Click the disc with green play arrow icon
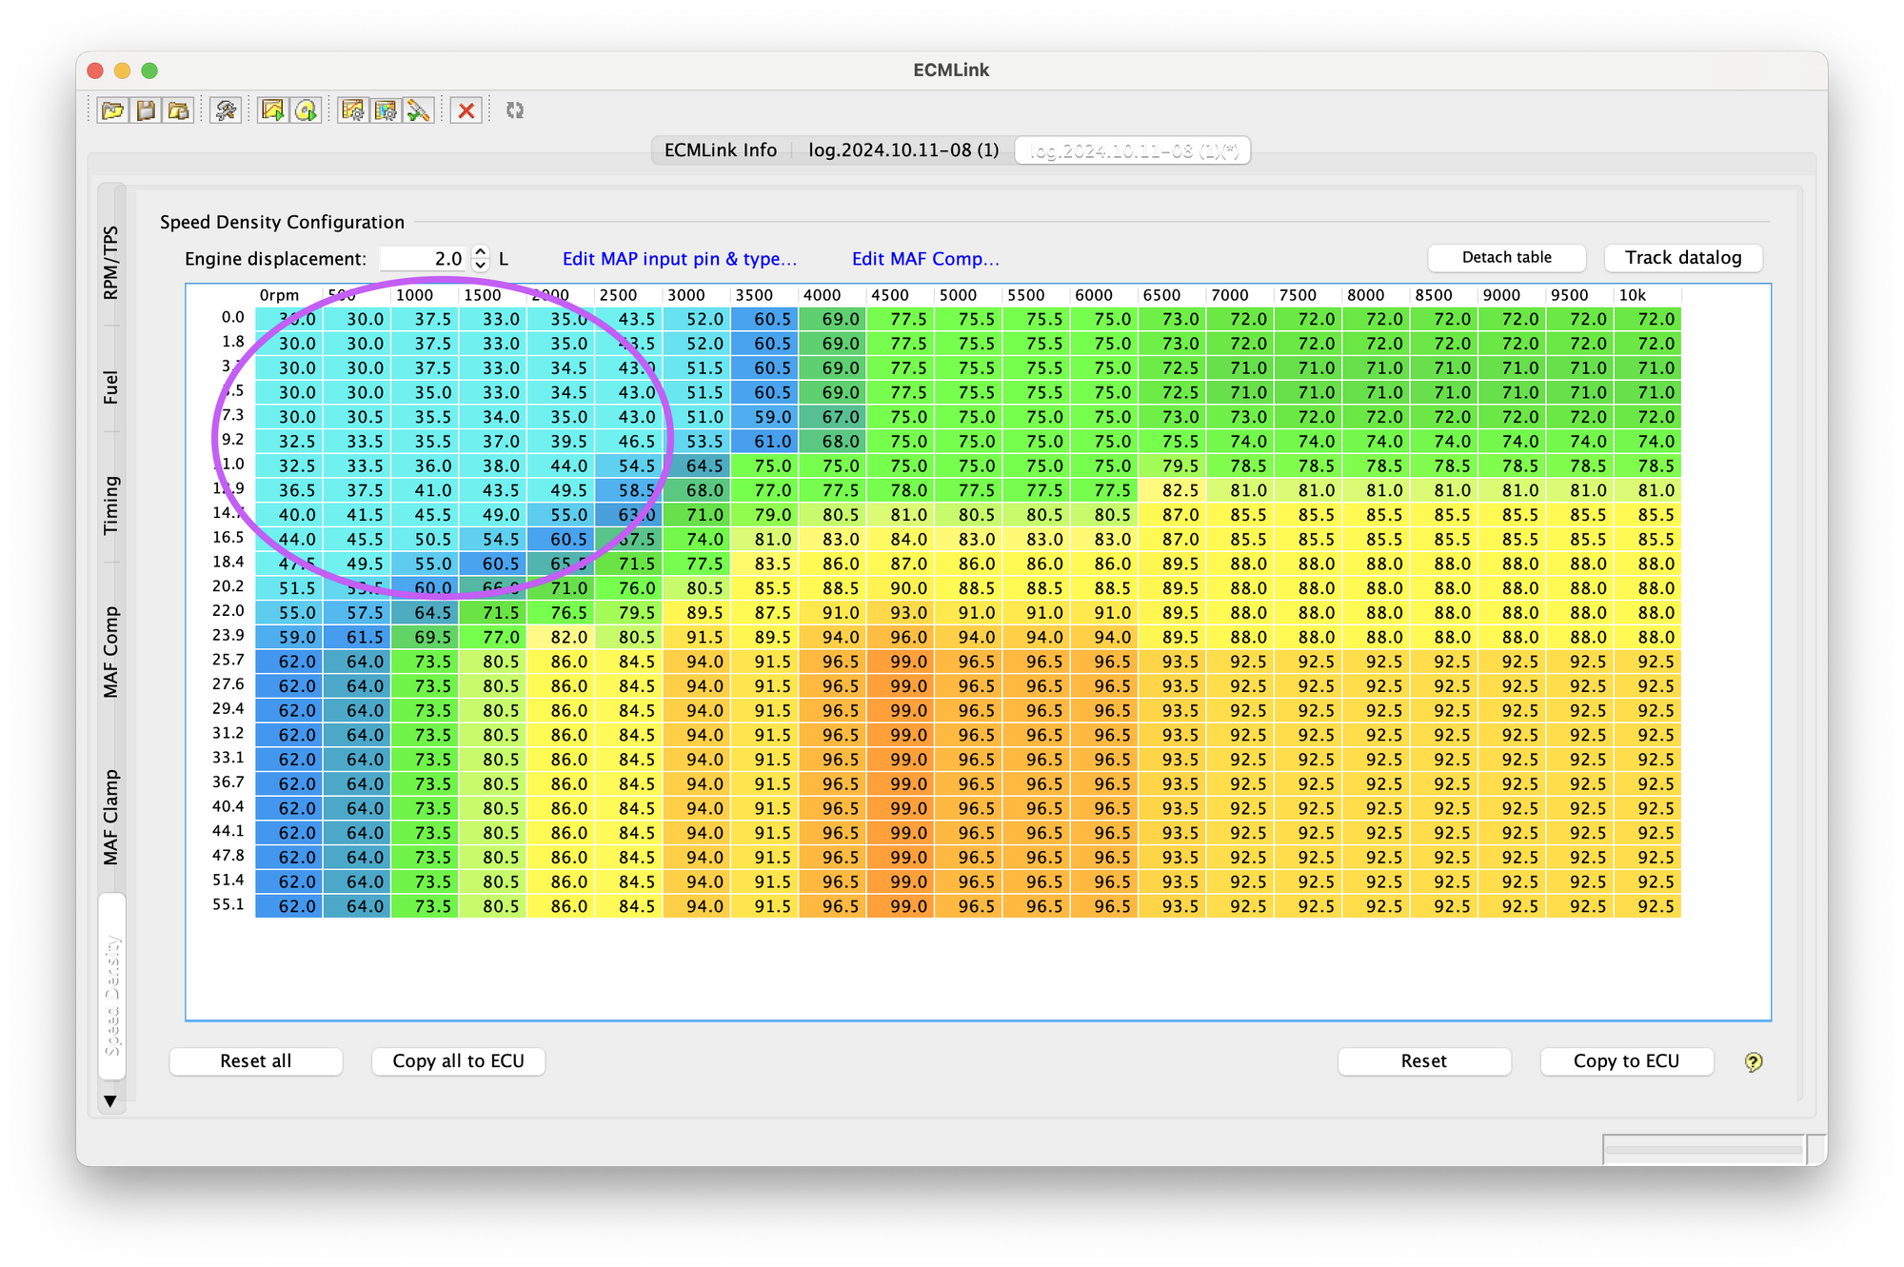 tap(306, 110)
